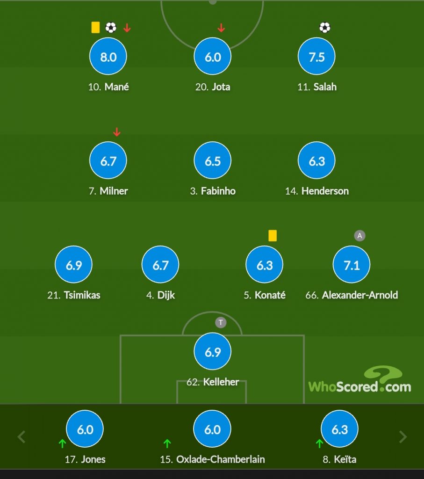Click green substituted-on arrow beside Jones
This screenshot has height=479, width=424.
pos(62,443)
